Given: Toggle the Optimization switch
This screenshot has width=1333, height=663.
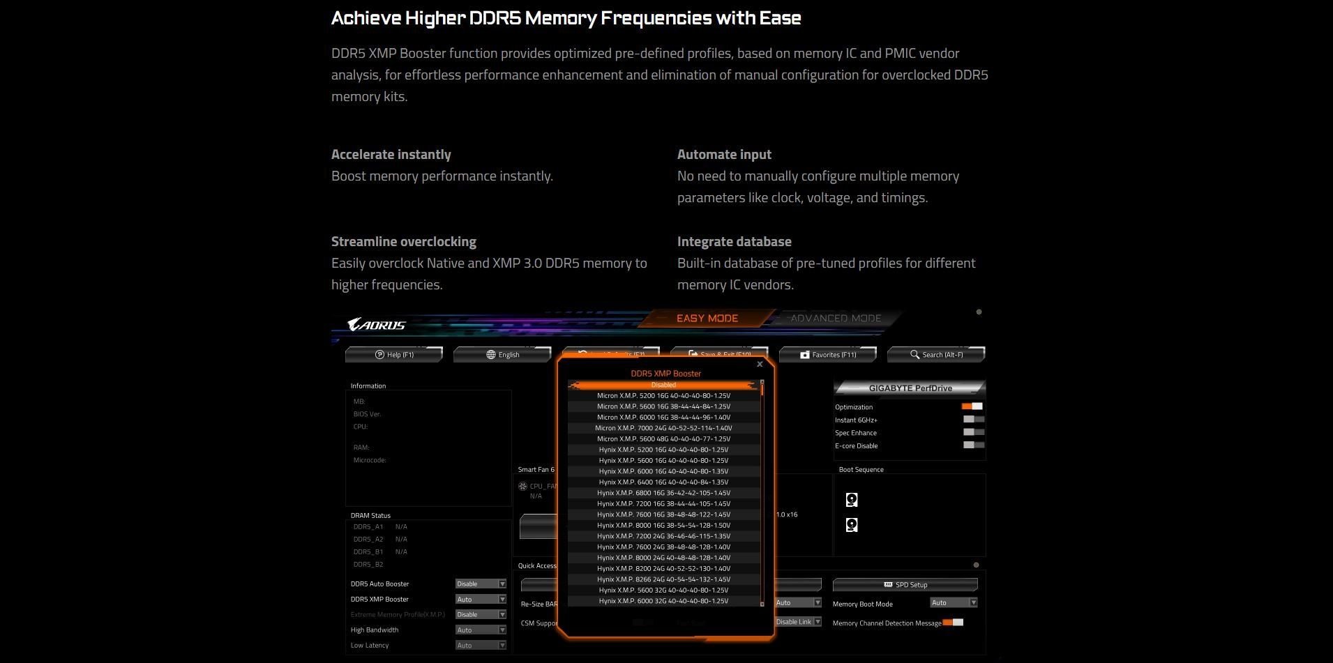Looking at the screenshot, I should tap(972, 406).
